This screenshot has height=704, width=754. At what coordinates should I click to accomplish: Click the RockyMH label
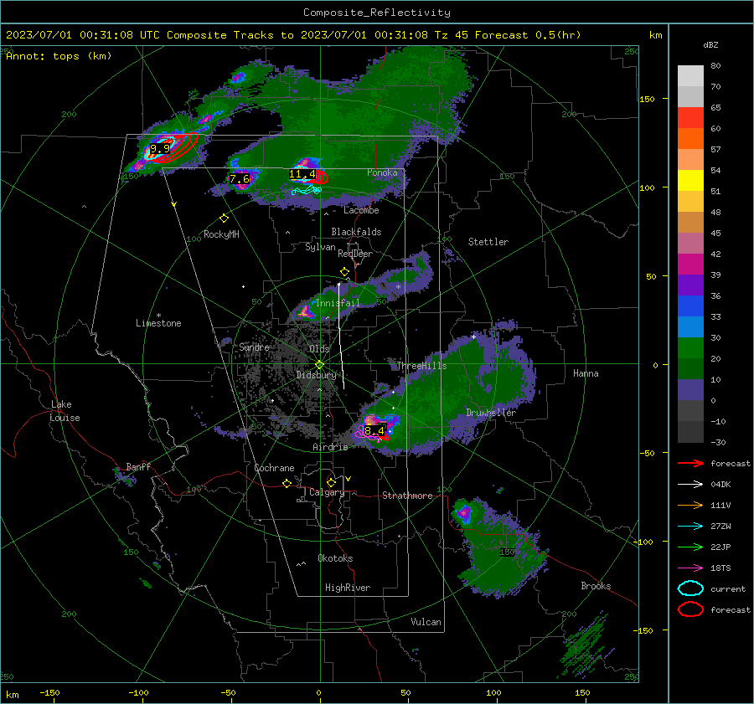click(x=221, y=234)
